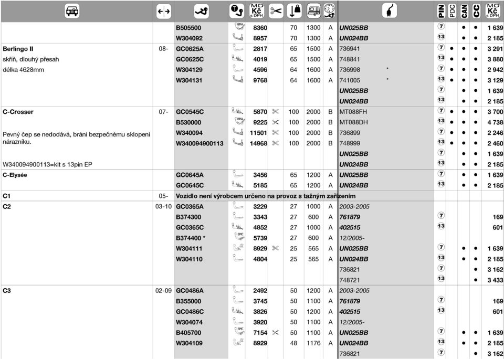The height and width of the screenshot is (359, 504).
Task: Click the price 9768
Action: 260,80
